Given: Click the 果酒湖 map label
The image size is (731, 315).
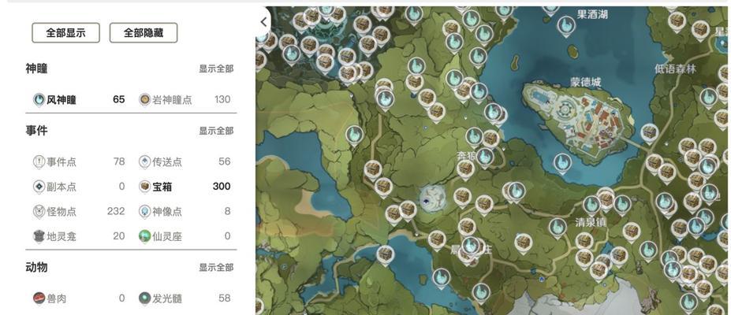Looking at the screenshot, I should click(x=592, y=14).
